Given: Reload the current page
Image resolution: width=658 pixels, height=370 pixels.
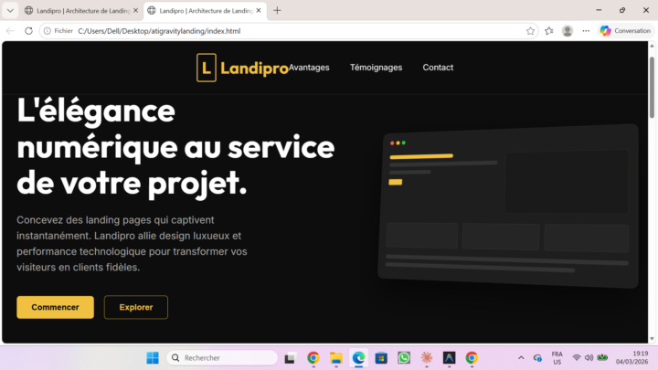Looking at the screenshot, I should tap(28, 31).
